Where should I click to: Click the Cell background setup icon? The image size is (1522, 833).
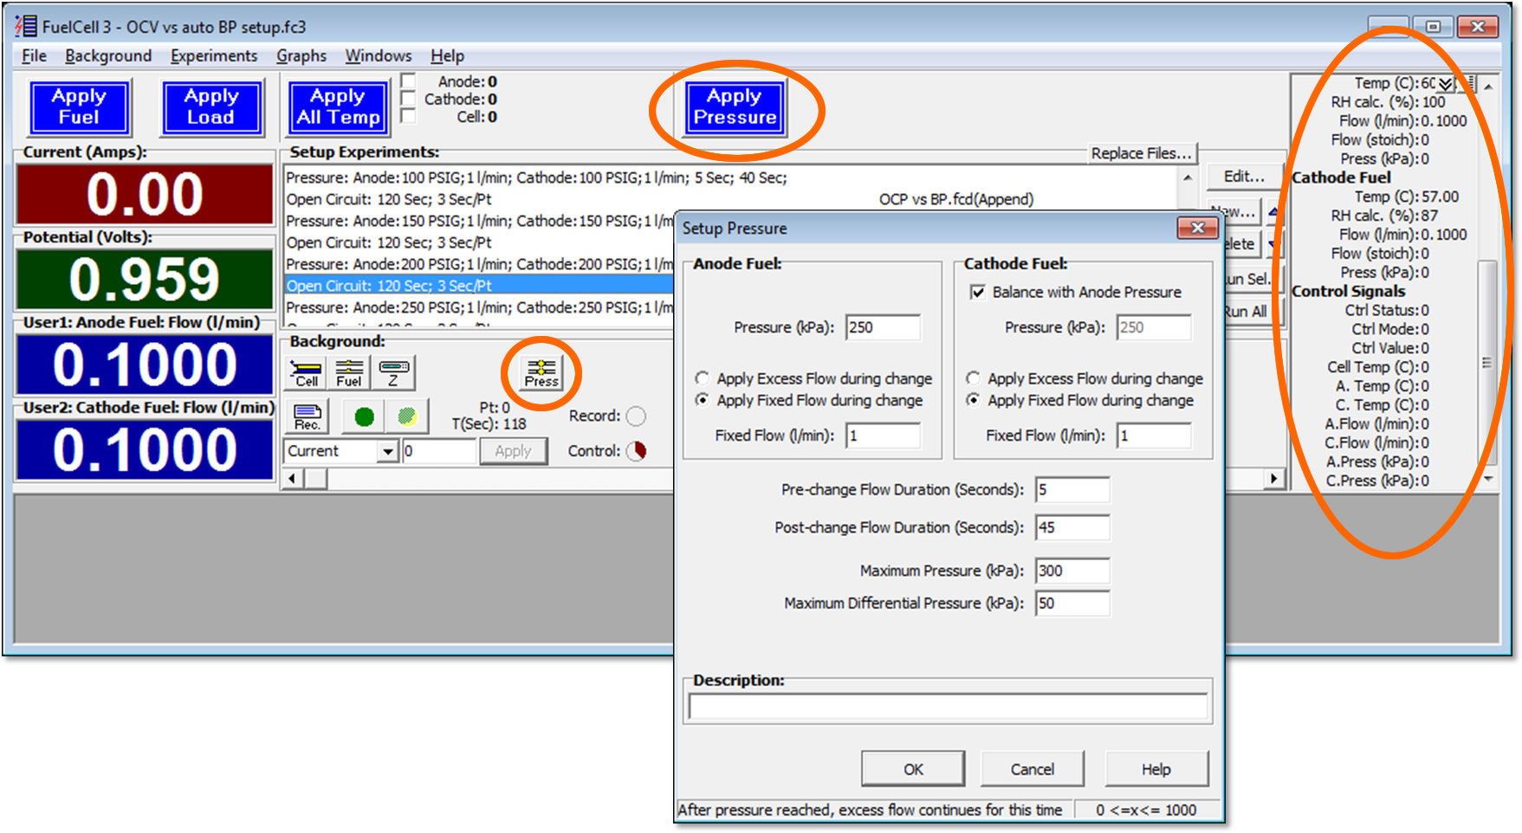[307, 373]
